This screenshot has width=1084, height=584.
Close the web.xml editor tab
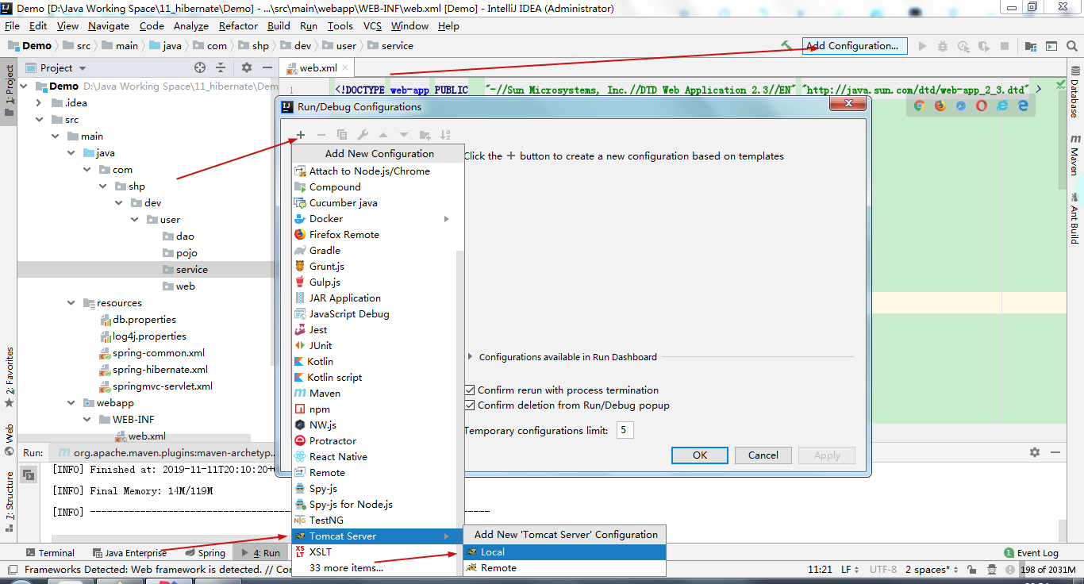[345, 68]
